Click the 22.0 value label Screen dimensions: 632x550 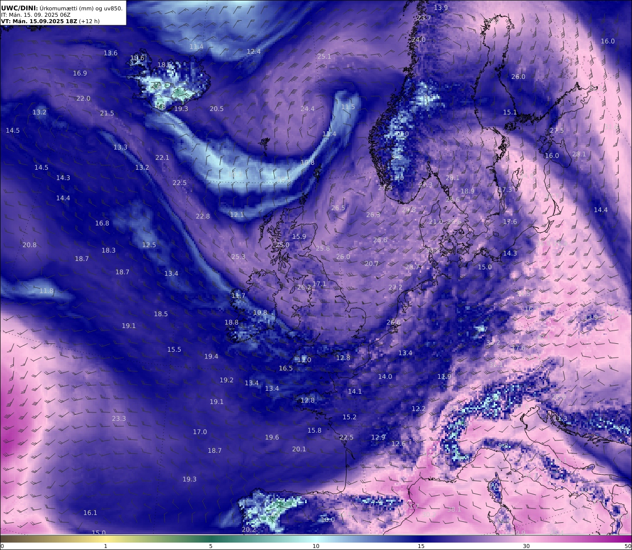tap(83, 98)
